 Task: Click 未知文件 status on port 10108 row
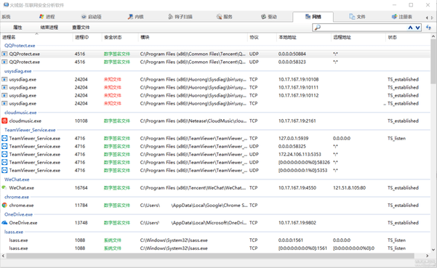(x=112, y=79)
